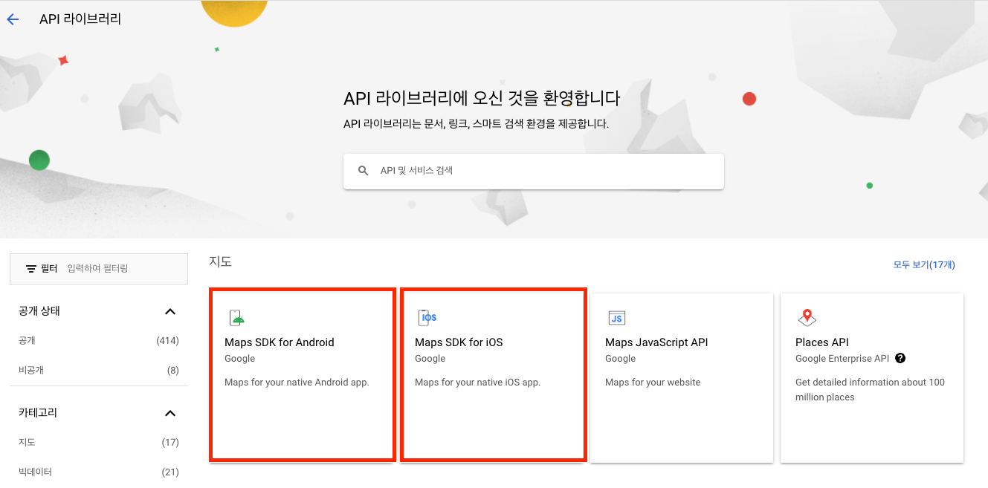The width and height of the screenshot is (988, 488).
Task: Click 'Get detailed information about 100 million places' text
Action: coord(870,390)
